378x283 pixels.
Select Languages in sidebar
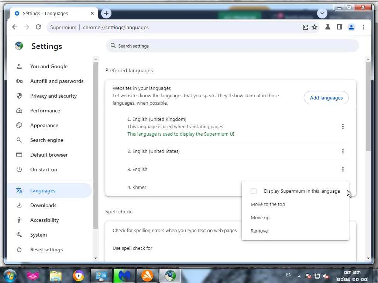49,191
